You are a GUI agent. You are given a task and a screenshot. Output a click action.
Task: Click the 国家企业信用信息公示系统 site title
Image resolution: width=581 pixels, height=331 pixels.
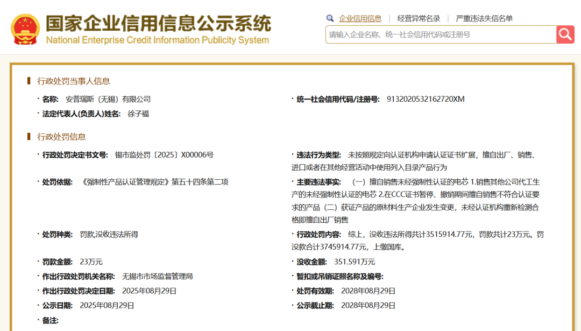(x=158, y=23)
